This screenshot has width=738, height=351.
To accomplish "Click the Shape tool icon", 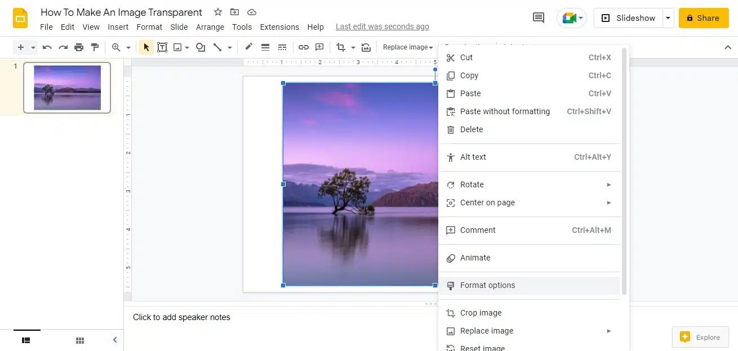I will [x=201, y=47].
